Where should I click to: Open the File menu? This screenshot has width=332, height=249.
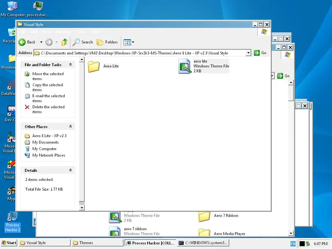(x=23, y=32)
